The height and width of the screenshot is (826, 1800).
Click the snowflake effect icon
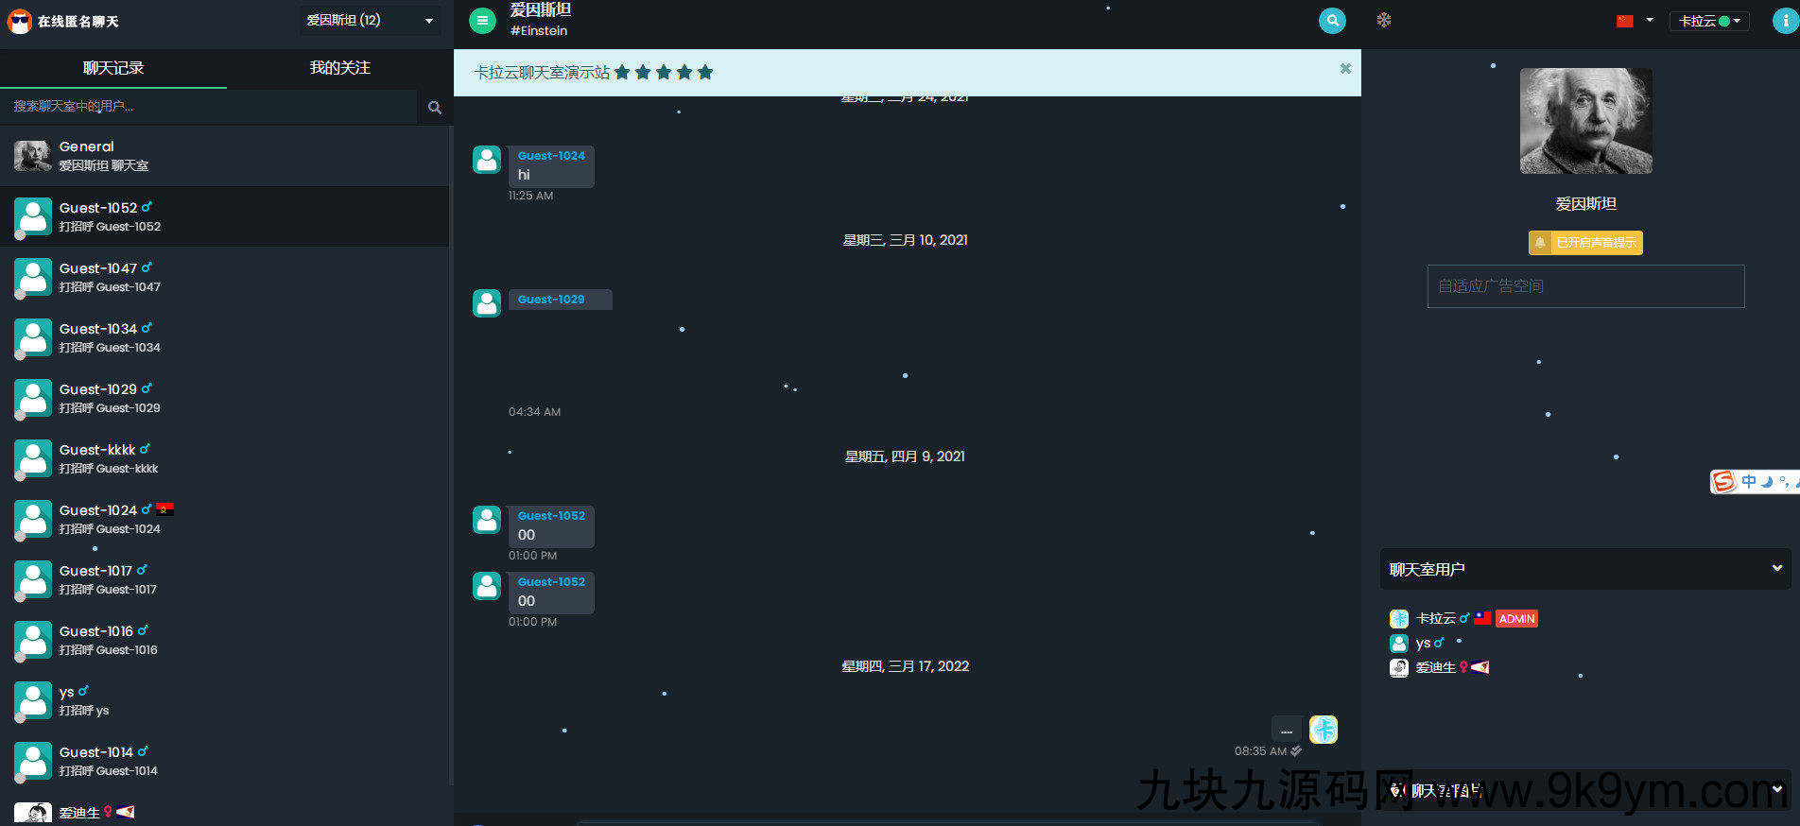point(1383,20)
